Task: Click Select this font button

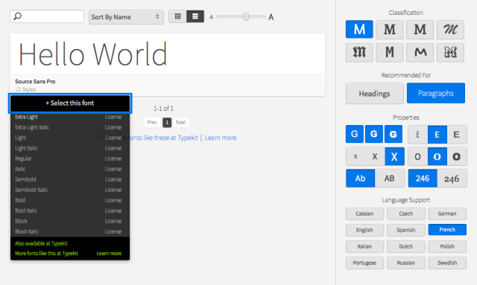Action: (x=70, y=103)
